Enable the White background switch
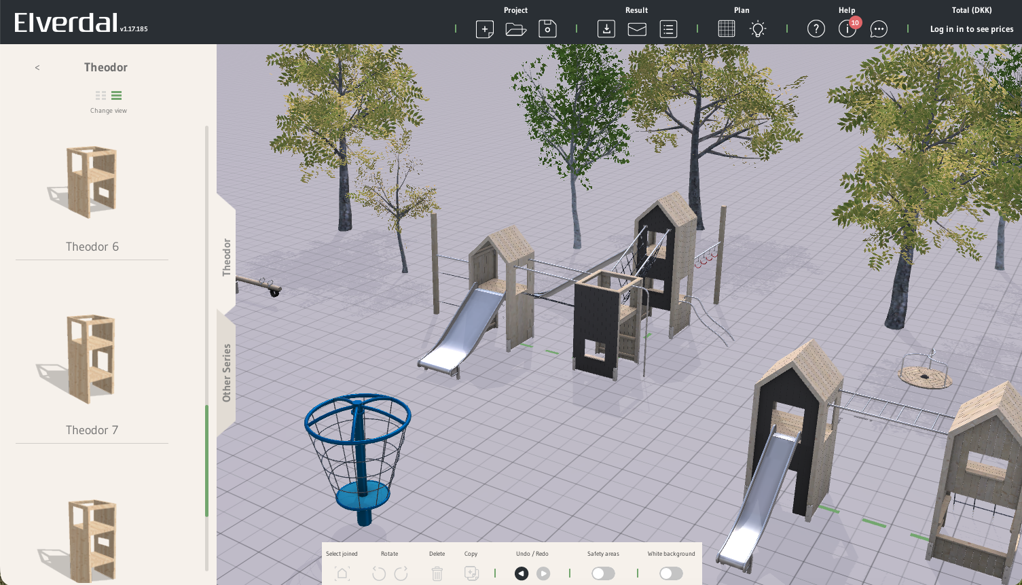Screen dimensions: 1022x585 click(671, 573)
